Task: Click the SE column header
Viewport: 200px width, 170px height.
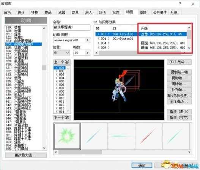Action: point(114,28)
